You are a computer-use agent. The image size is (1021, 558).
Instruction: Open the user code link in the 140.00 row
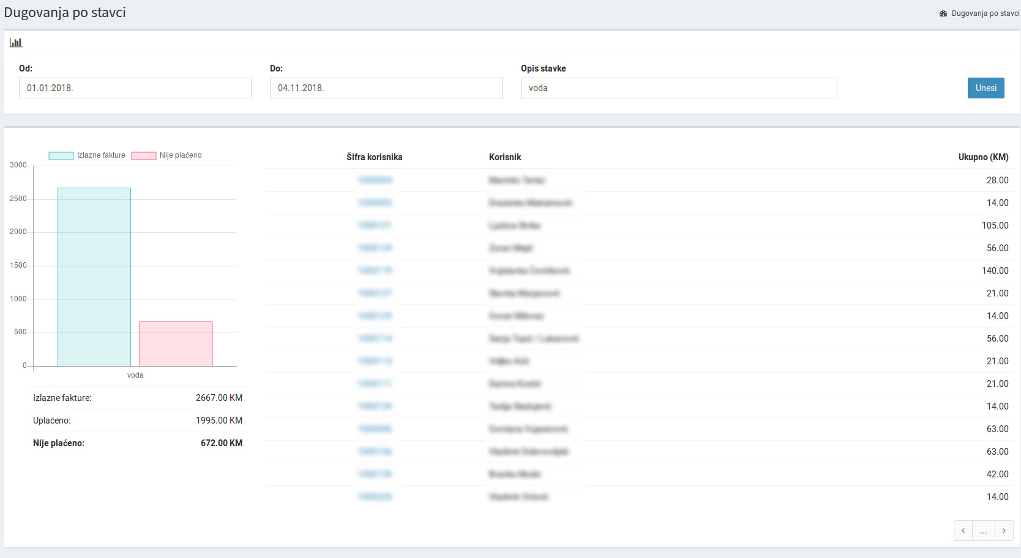pos(375,271)
